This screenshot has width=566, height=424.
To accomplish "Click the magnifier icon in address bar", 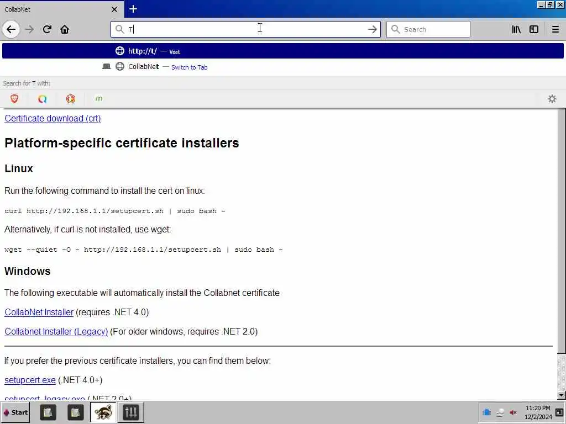I will (119, 29).
